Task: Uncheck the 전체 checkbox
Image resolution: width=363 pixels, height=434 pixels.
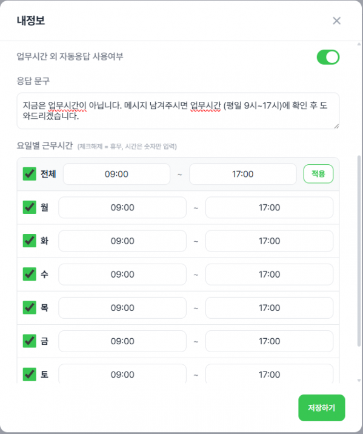Action: click(29, 174)
